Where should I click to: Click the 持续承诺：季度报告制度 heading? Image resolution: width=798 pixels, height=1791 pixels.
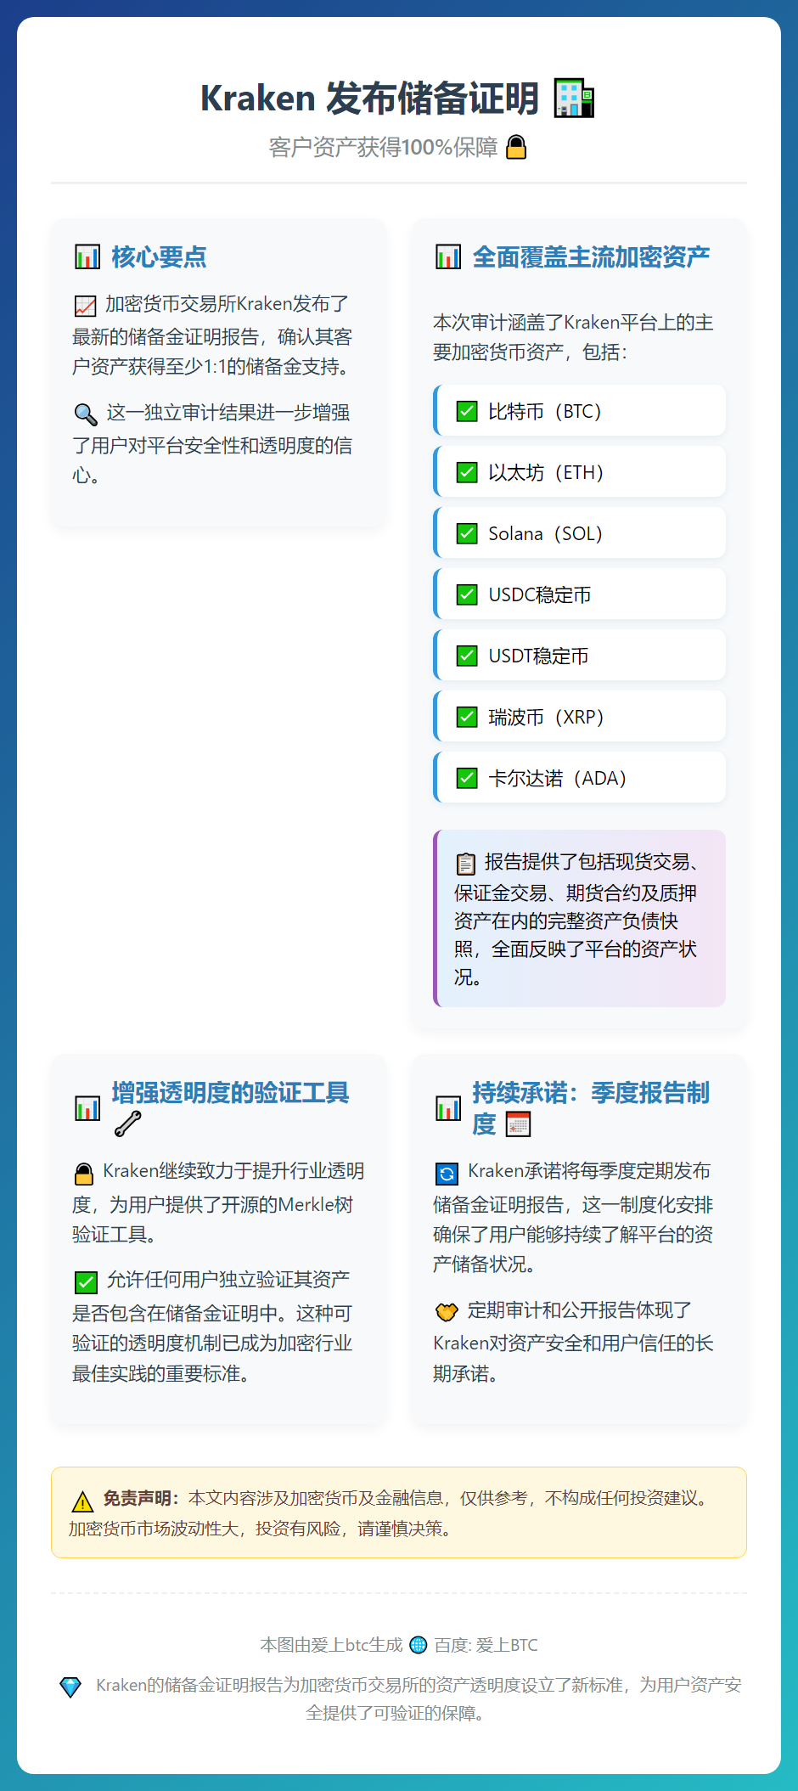pyautogui.click(x=591, y=1108)
